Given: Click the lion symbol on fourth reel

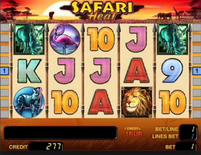Looking at the screenshot, I should click(137, 102).
